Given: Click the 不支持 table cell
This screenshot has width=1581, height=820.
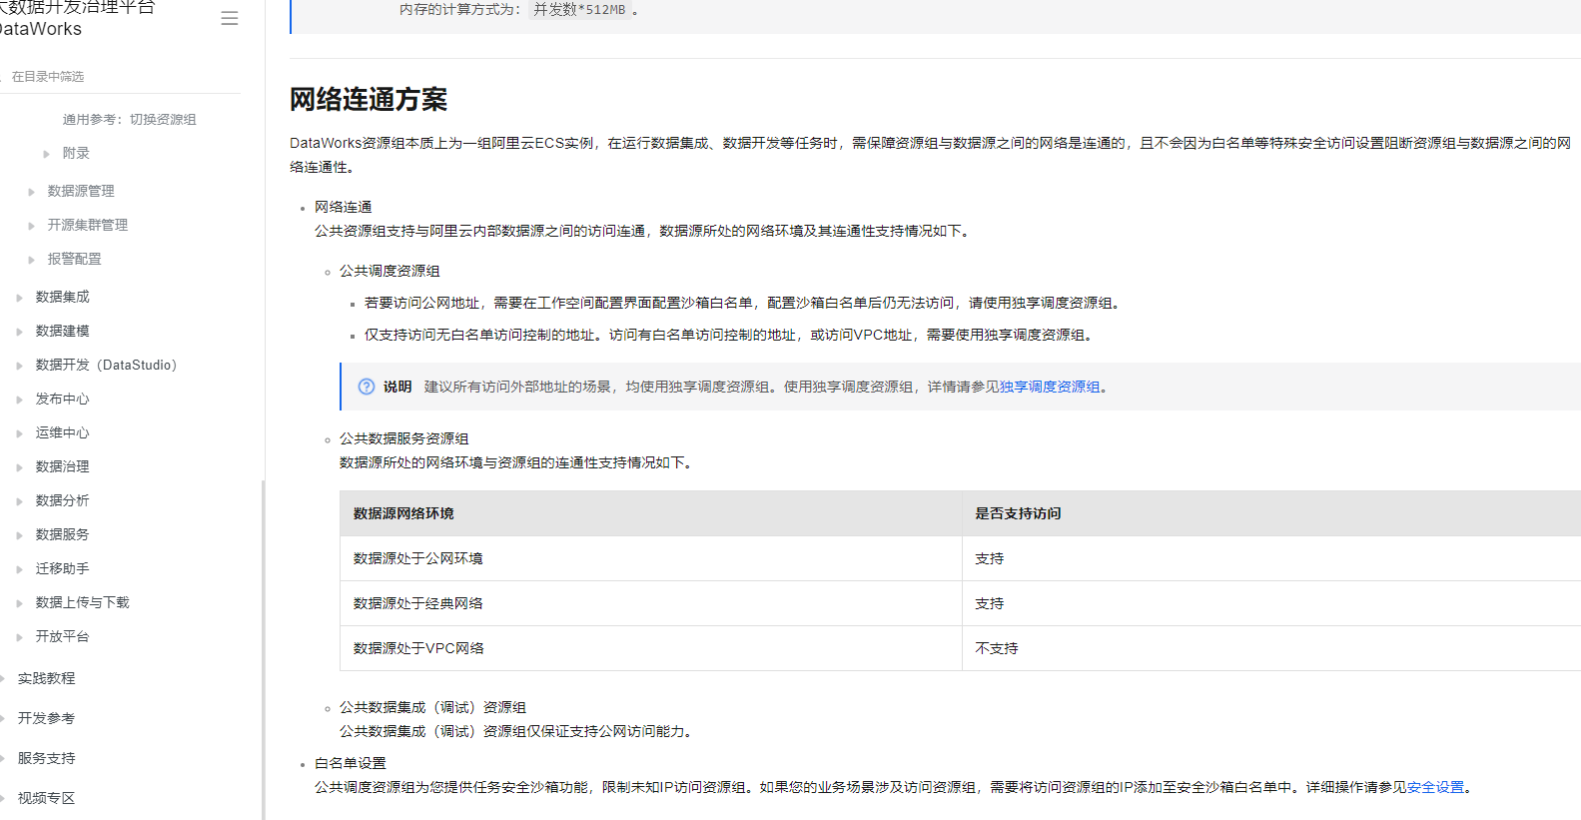Looking at the screenshot, I should (x=1271, y=648).
